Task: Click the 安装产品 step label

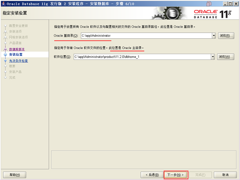Action: click(15, 72)
